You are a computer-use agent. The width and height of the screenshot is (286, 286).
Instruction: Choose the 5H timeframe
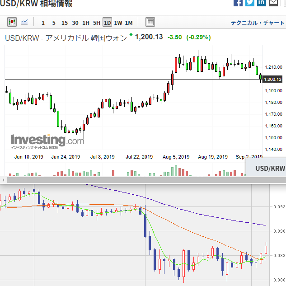pyautogui.click(x=97, y=23)
